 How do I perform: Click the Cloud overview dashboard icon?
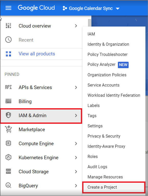[x=8, y=26]
